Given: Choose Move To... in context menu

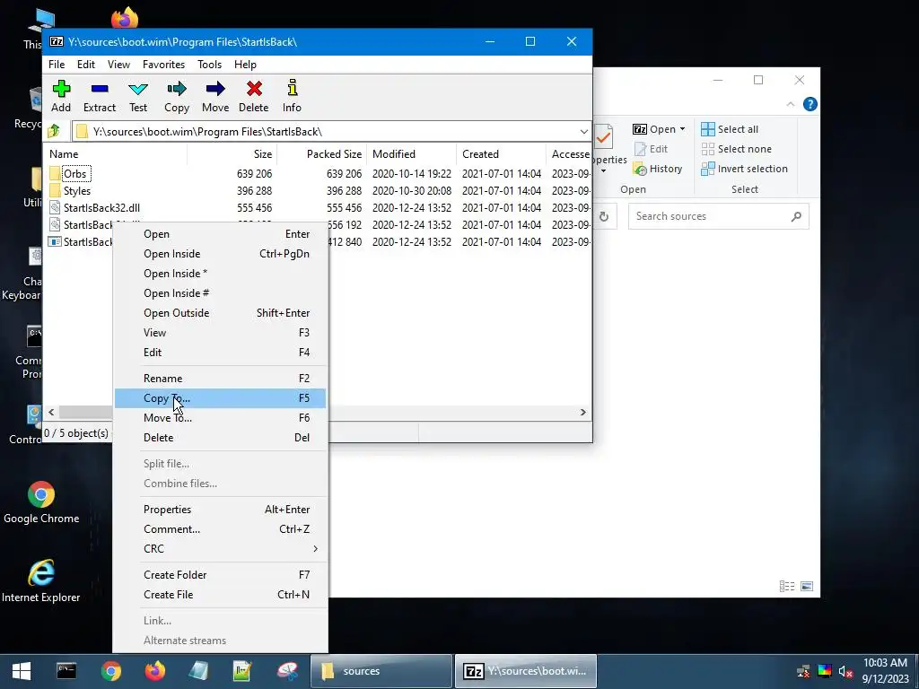Looking at the screenshot, I should click(221, 418).
